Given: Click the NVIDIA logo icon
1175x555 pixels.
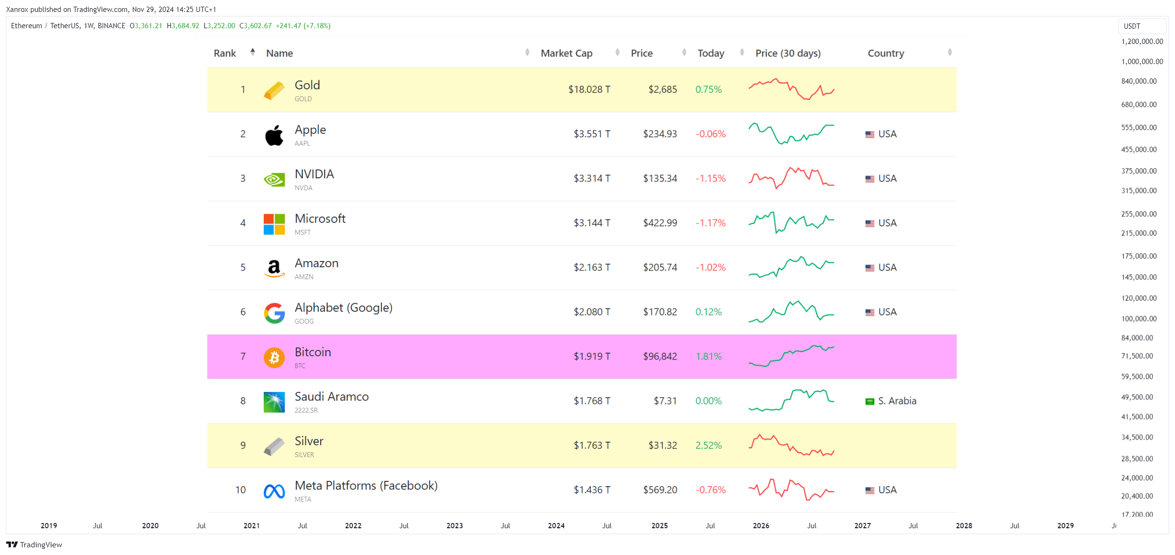Looking at the screenshot, I should point(274,180).
